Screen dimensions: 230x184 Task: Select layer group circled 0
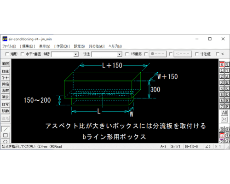pyautogui.click(x=222, y=130)
